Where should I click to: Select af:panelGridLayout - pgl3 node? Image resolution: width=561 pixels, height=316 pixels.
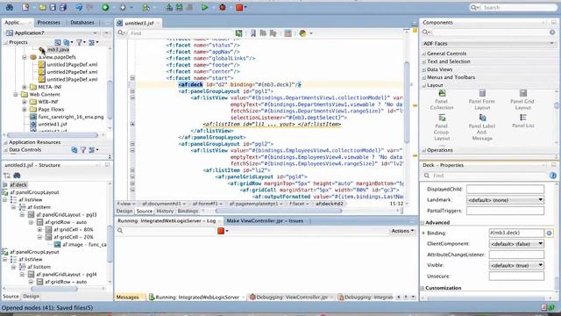tap(67, 214)
